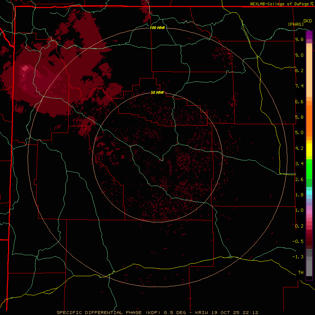Click the KRIW station ID in caption
The image size is (315, 315).
pos(202,313)
